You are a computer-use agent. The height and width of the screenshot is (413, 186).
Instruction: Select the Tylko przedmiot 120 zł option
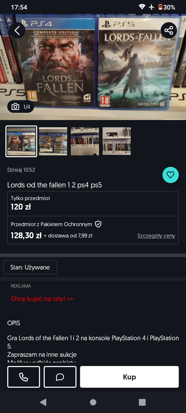point(93,204)
